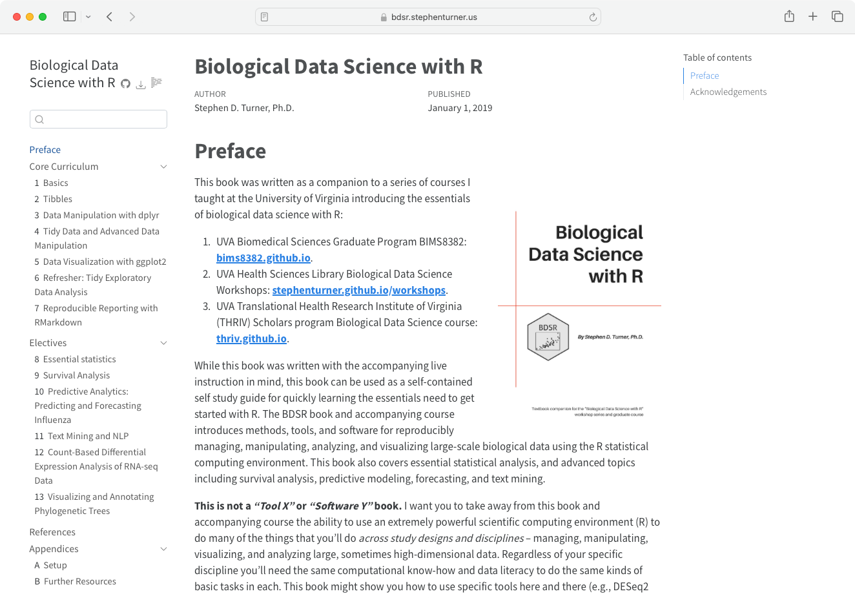The height and width of the screenshot is (598, 855).
Task: Open the stephenturner.github.io/workshops link
Action: [x=358, y=290]
